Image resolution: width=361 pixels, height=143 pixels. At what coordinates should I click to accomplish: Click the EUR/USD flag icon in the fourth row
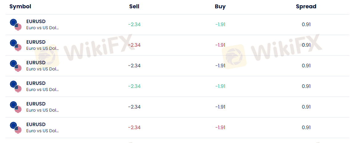(16, 86)
